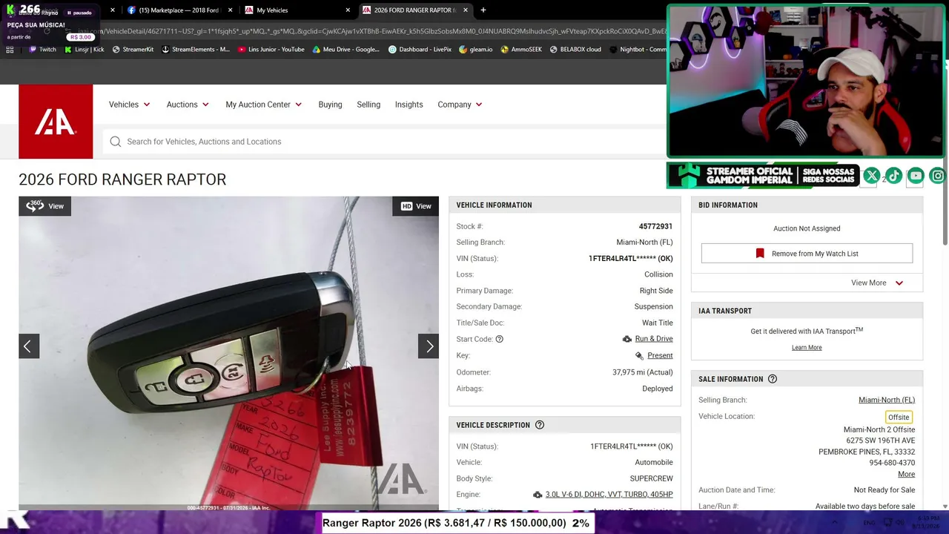The width and height of the screenshot is (949, 534).
Task: Click the key icon beside Present
Action: 639,356
